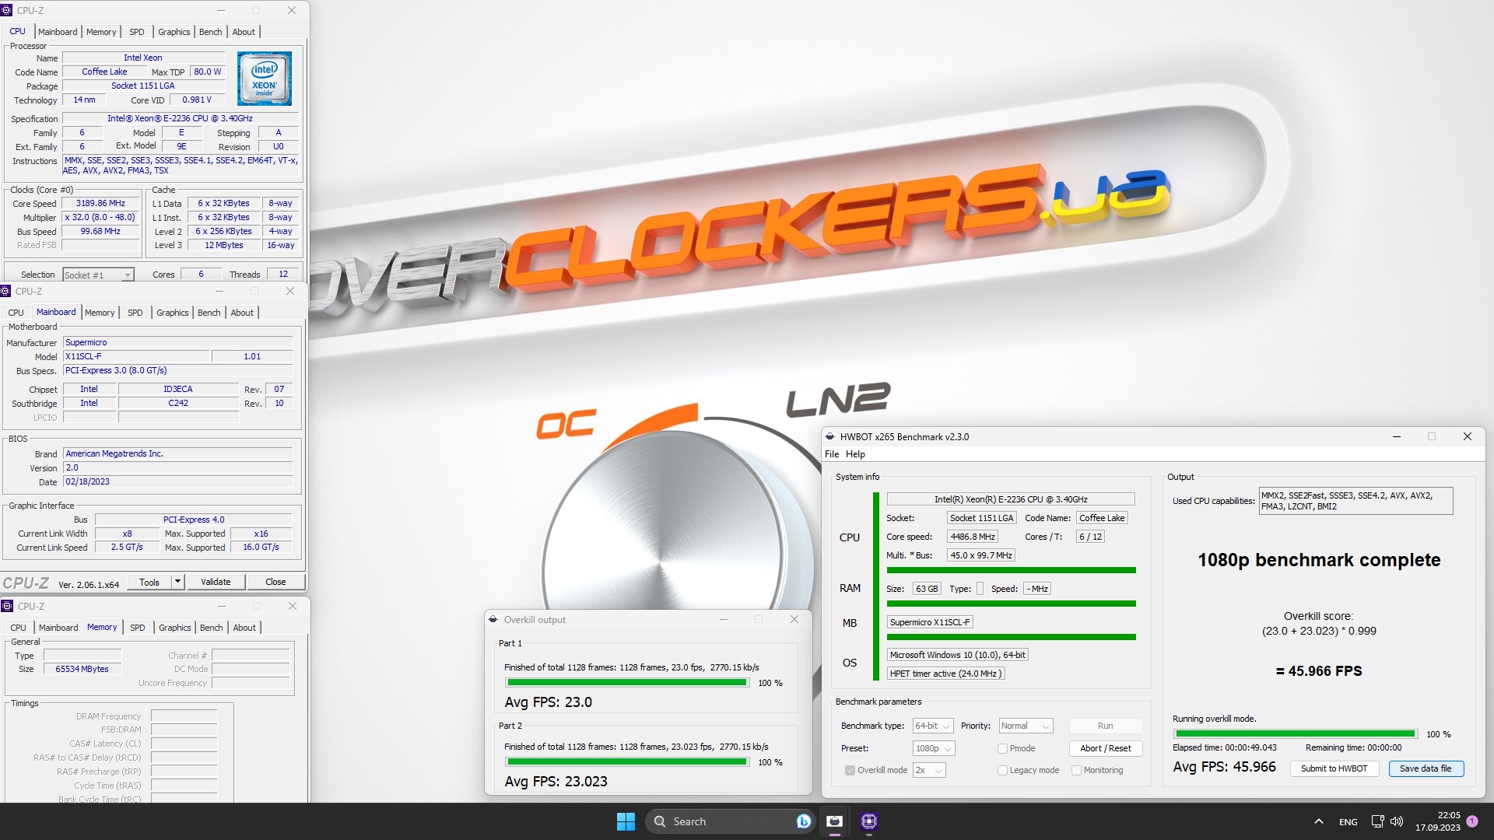
Task: Click the Abort / Reset button
Action: [1105, 748]
